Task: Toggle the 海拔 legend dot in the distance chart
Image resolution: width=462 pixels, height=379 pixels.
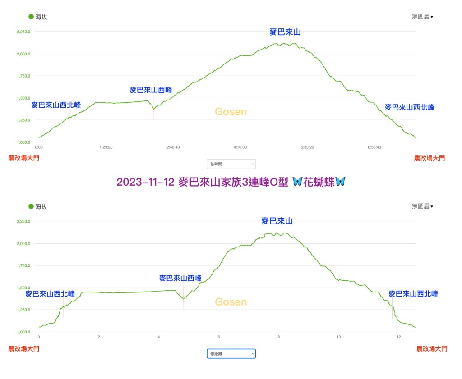Action: click(x=31, y=206)
